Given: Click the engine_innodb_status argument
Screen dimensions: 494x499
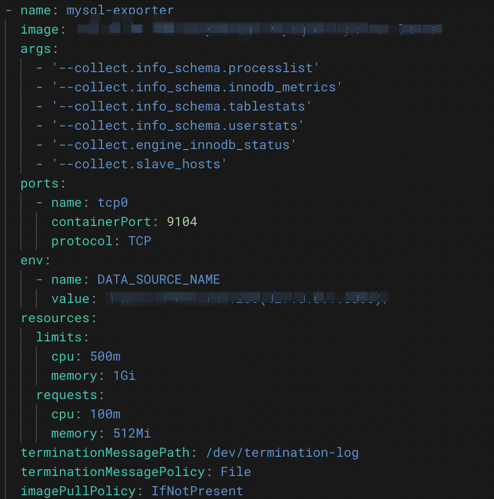Looking at the screenshot, I should point(174,145).
